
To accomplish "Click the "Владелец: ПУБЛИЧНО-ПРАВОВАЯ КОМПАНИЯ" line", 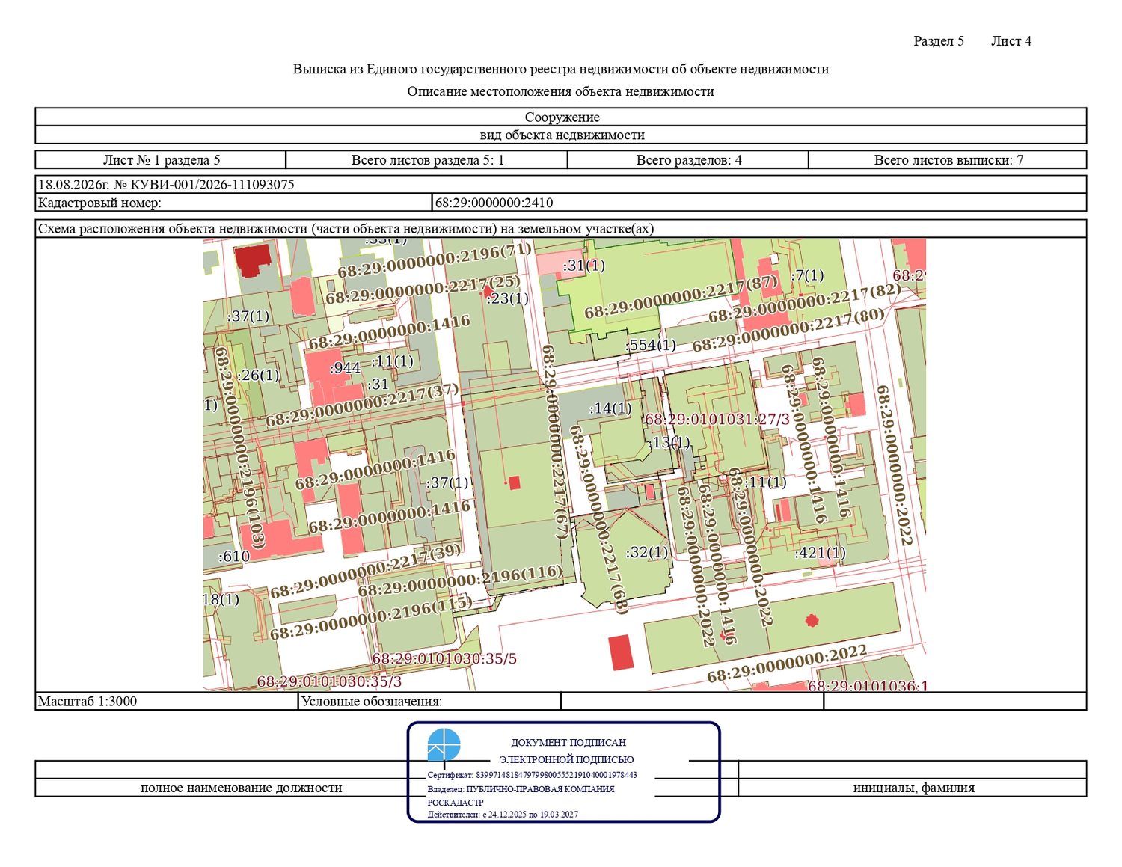I will pyautogui.click(x=521, y=789).
